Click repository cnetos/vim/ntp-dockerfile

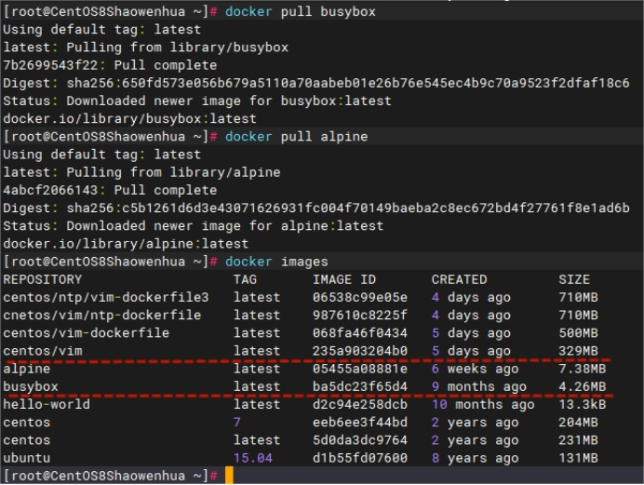[x=101, y=315]
